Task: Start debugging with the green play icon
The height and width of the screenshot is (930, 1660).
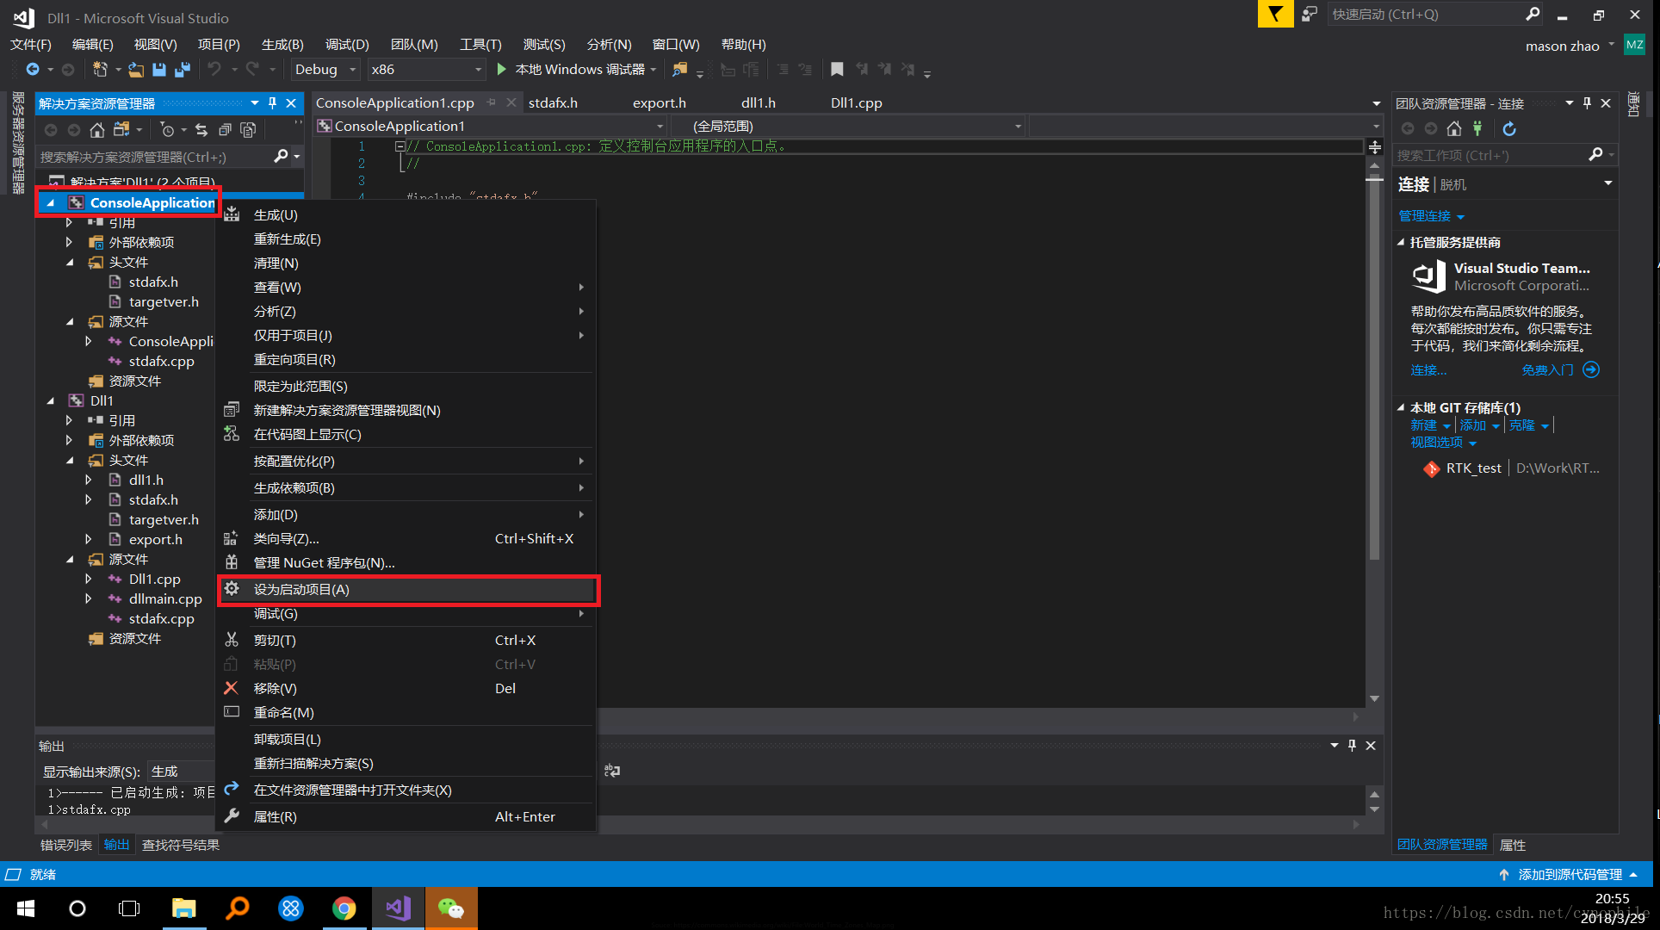Action: pyautogui.click(x=502, y=70)
